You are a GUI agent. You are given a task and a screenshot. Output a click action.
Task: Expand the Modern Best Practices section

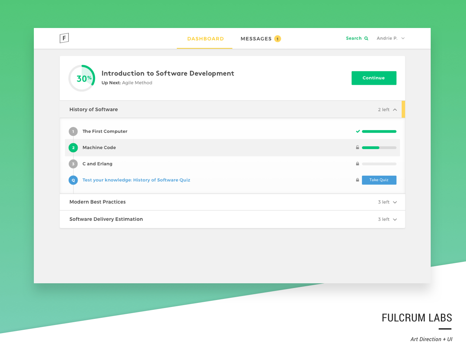(x=395, y=202)
